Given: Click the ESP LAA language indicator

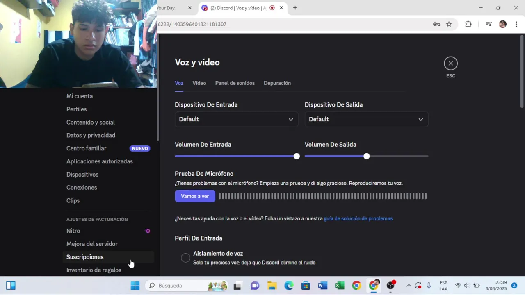Looking at the screenshot, I should 443,286.
